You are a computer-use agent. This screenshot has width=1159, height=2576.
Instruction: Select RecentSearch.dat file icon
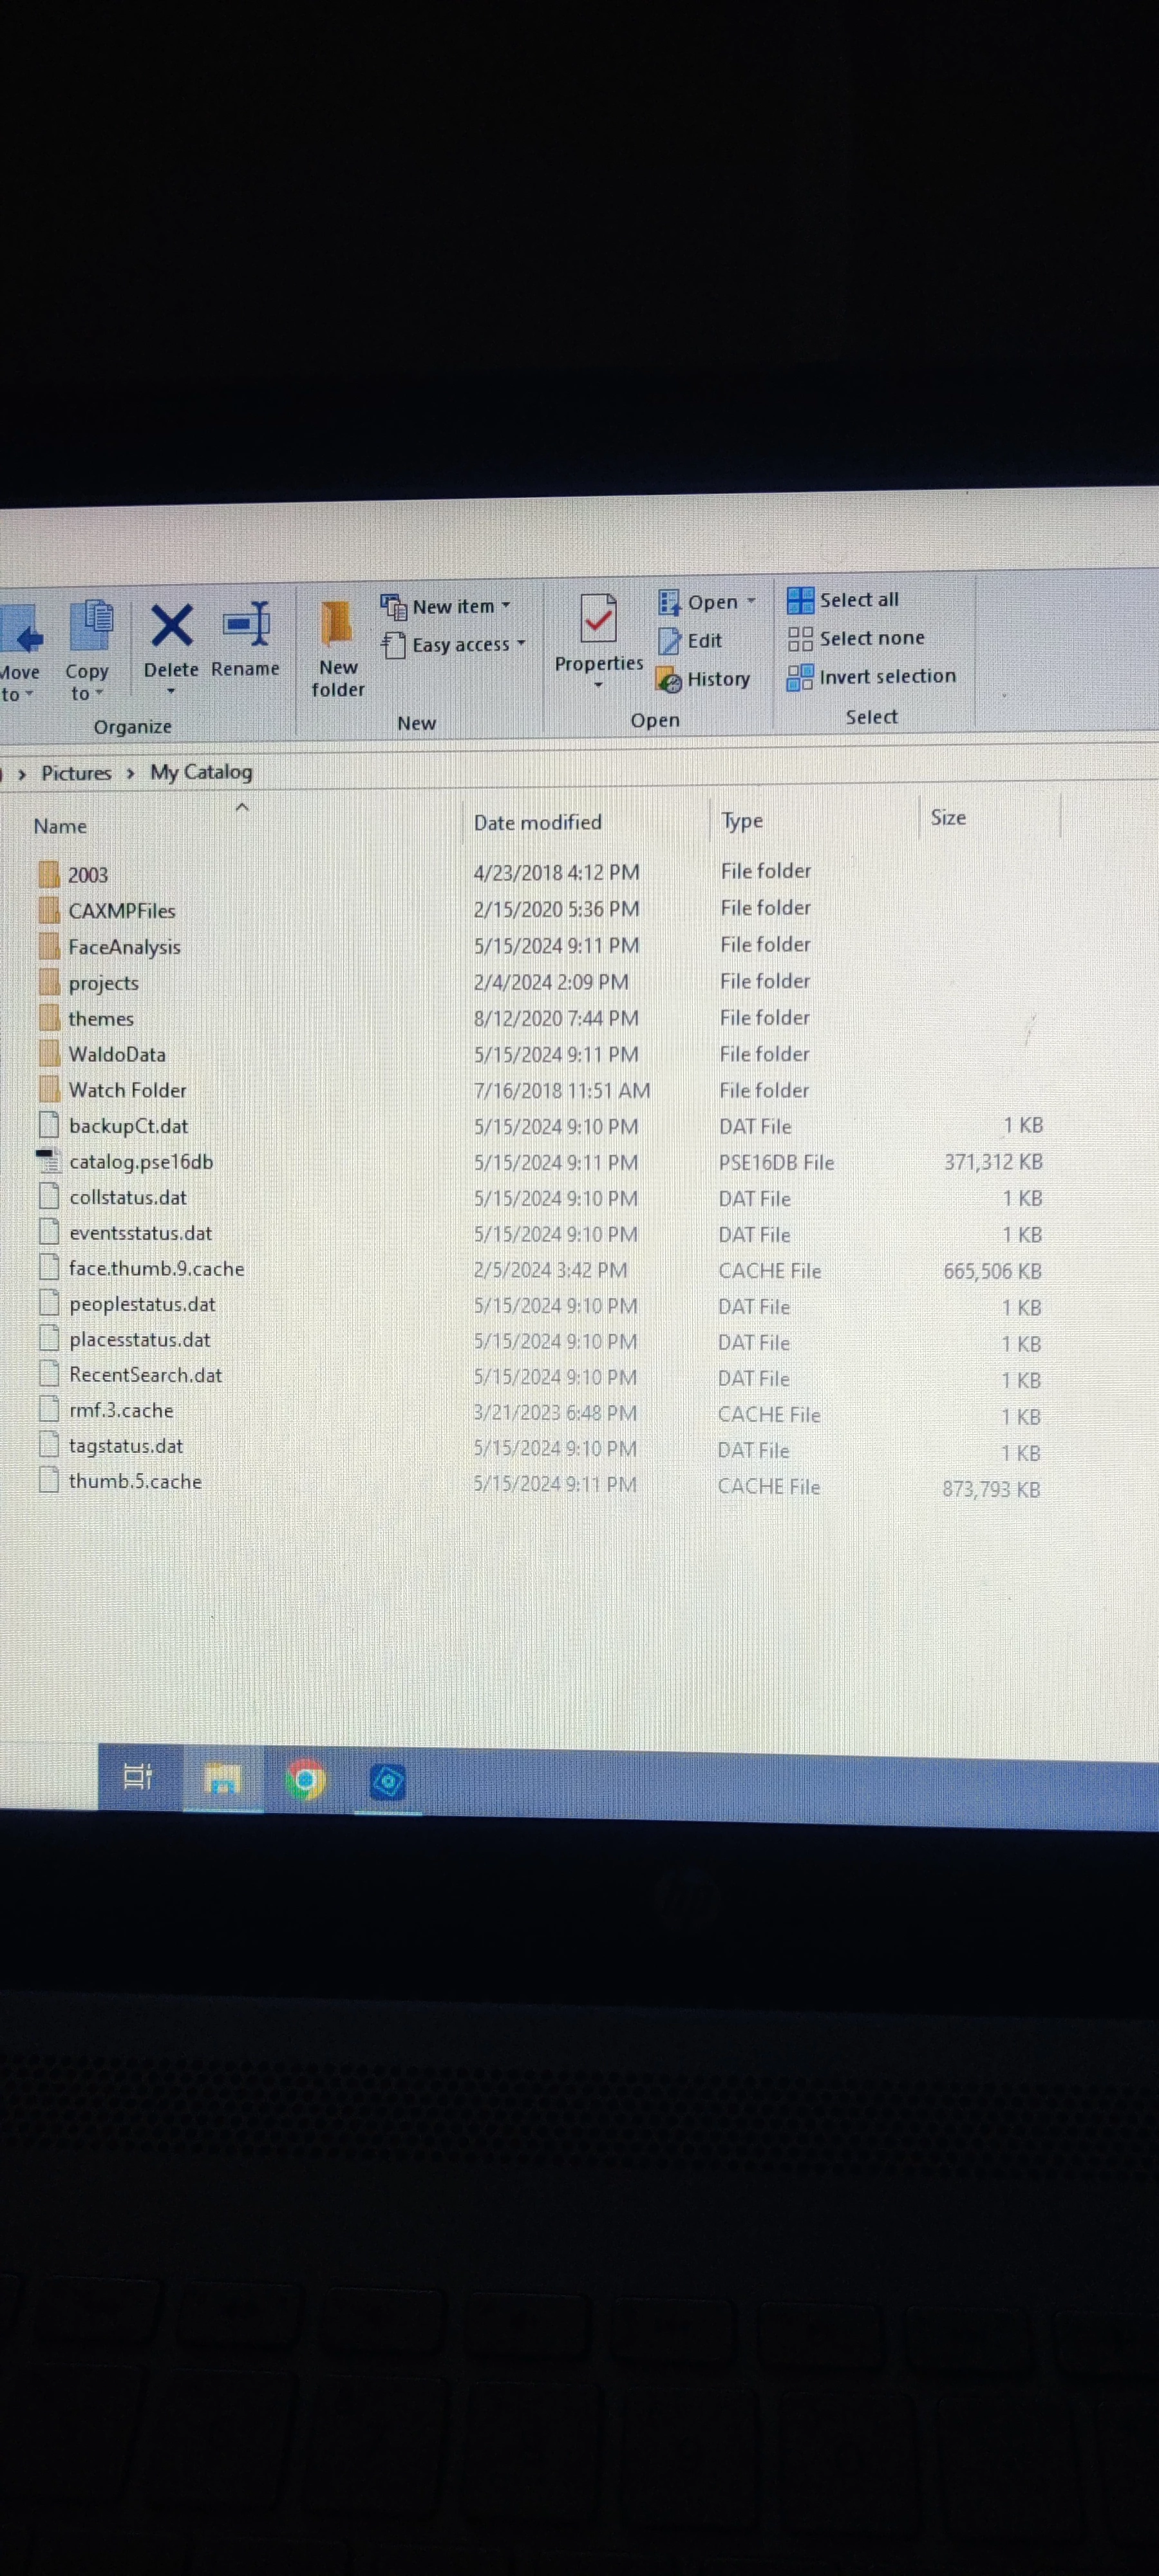point(48,1374)
